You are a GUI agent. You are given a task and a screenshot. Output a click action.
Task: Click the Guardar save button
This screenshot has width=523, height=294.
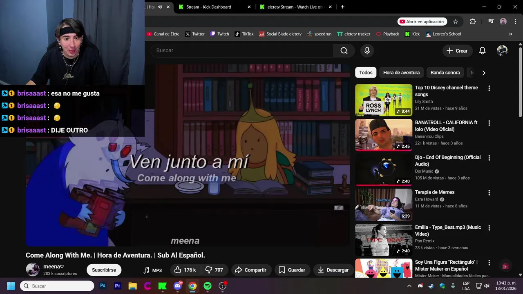(292, 270)
